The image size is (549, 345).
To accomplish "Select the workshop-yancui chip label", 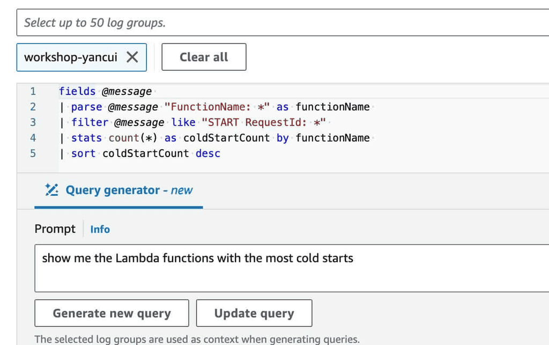I will click(71, 57).
